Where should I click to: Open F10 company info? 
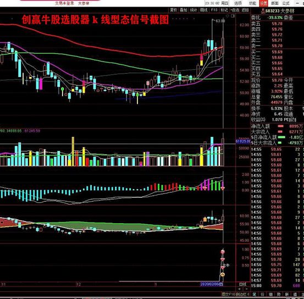point(214,10)
